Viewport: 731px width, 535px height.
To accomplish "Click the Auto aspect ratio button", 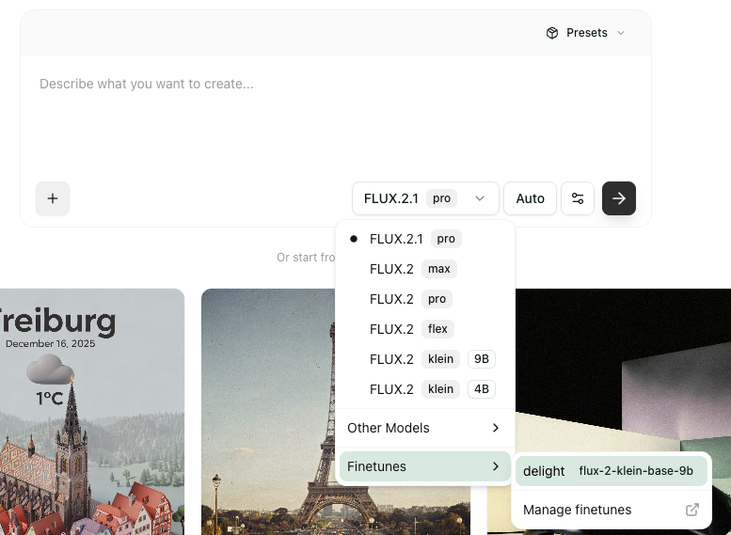I will click(530, 198).
